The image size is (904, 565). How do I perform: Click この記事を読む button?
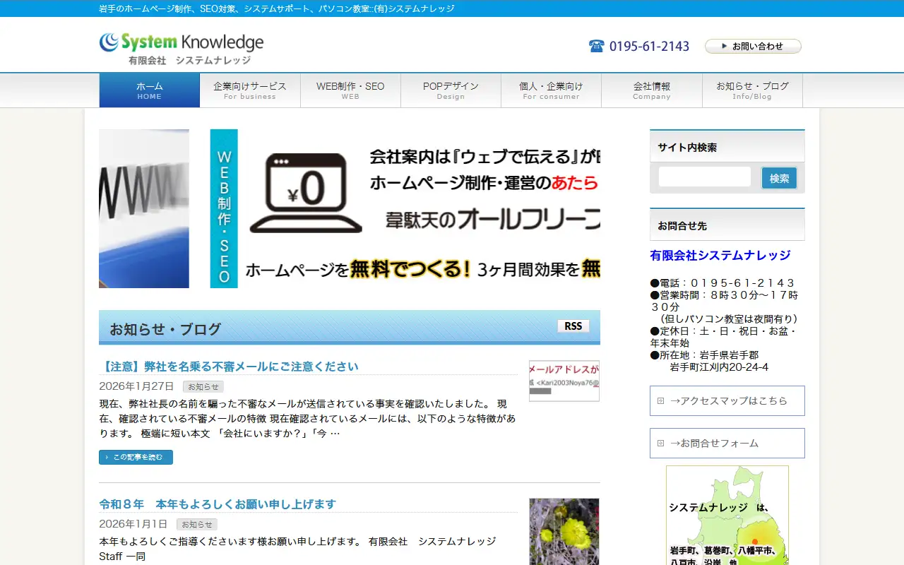[x=136, y=457]
